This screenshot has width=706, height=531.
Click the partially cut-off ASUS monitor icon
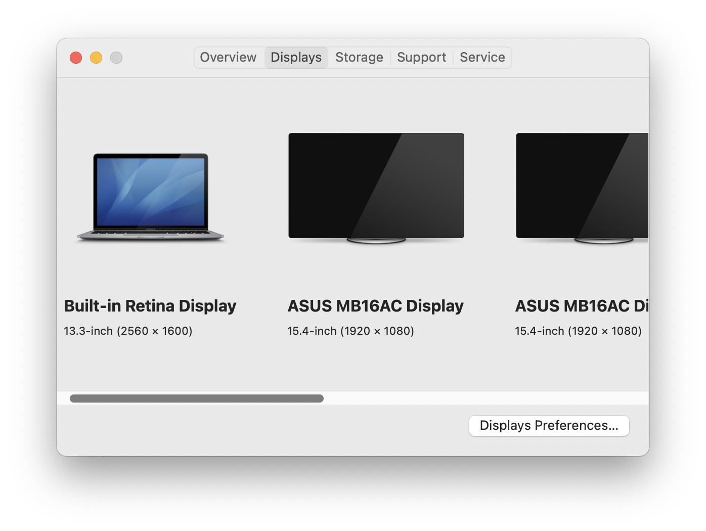click(582, 188)
